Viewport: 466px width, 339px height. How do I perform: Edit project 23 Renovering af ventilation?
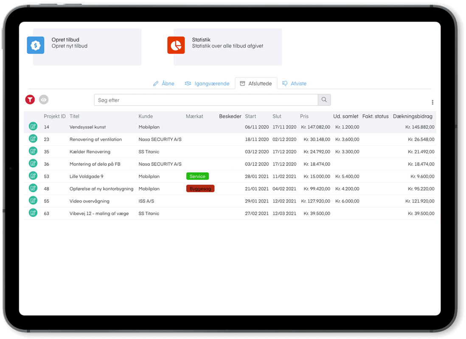pyautogui.click(x=33, y=139)
